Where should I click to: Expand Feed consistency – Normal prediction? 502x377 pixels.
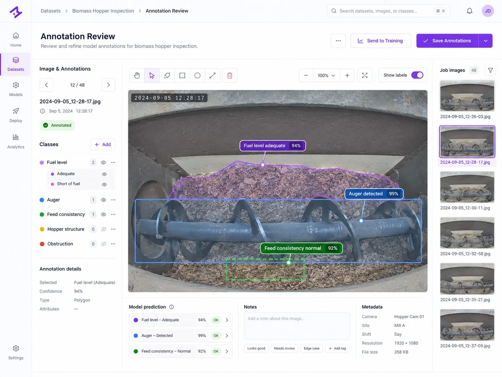[227, 351]
